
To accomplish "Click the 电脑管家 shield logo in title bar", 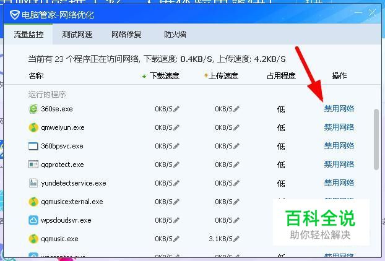I will click(14, 15).
